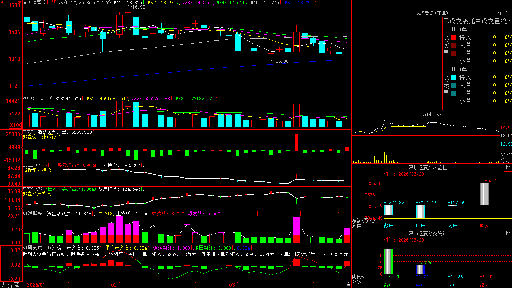Click the AI研究度2(10) indicator name

tap(38, 248)
